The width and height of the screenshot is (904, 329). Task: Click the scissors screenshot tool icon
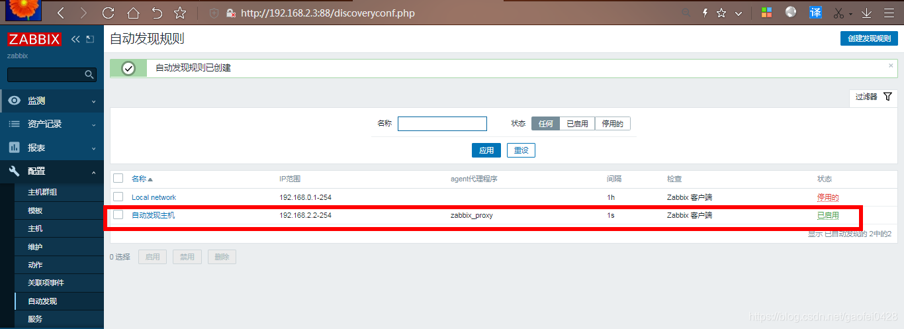point(839,13)
